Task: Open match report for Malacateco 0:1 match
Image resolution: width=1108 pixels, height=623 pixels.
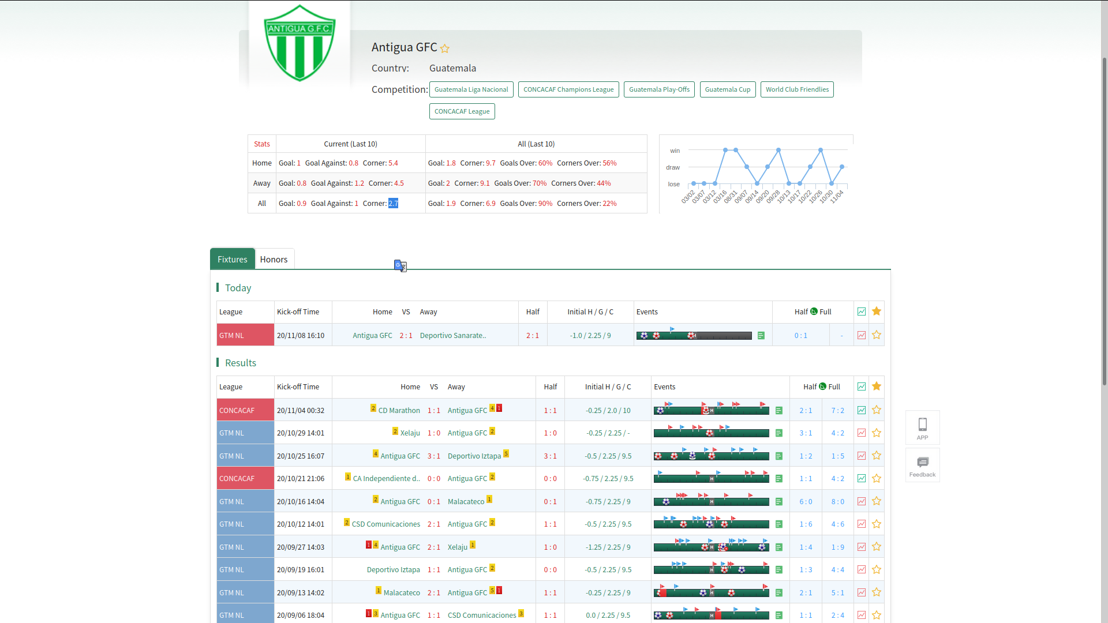Action: (779, 502)
